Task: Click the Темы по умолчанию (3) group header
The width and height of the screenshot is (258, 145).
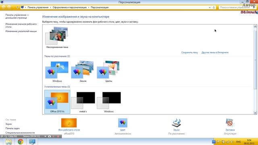Action: coord(57,56)
